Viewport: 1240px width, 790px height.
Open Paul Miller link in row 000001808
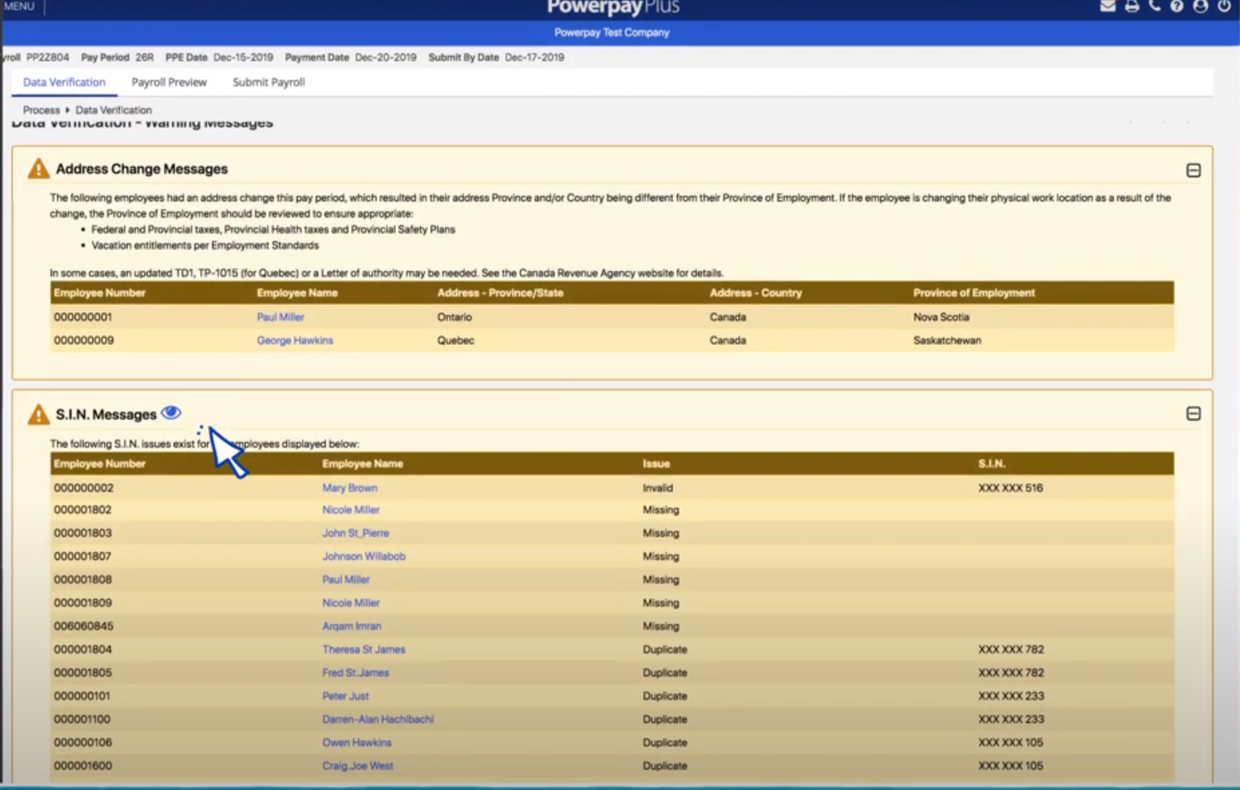345,580
